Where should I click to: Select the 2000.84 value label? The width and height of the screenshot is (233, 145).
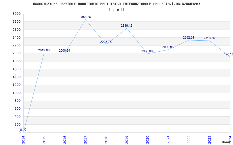click(64, 50)
